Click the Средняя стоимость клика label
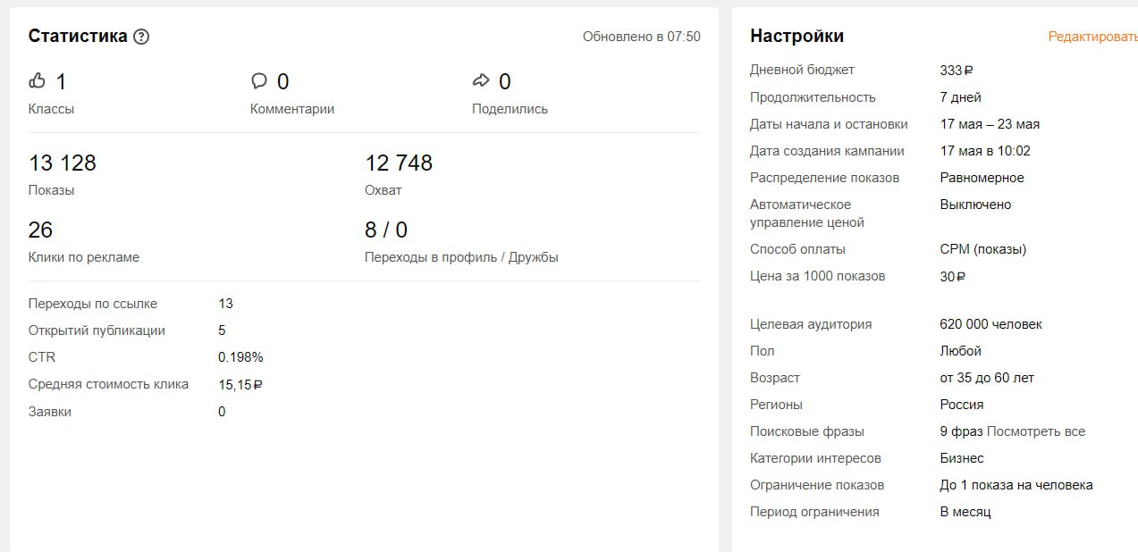Screen dimensions: 1138x552 pyautogui.click(x=108, y=384)
